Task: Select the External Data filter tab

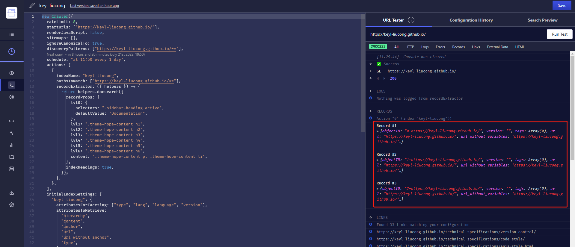Action: tap(497, 47)
